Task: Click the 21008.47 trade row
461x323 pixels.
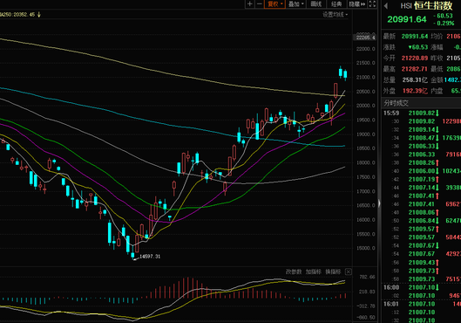Action: pyautogui.click(x=421, y=138)
